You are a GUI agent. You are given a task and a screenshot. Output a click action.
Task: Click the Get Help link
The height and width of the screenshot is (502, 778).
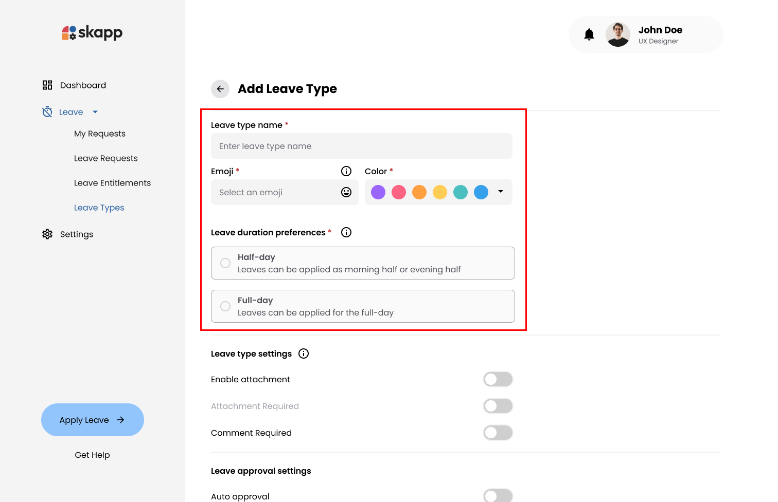pyautogui.click(x=92, y=455)
